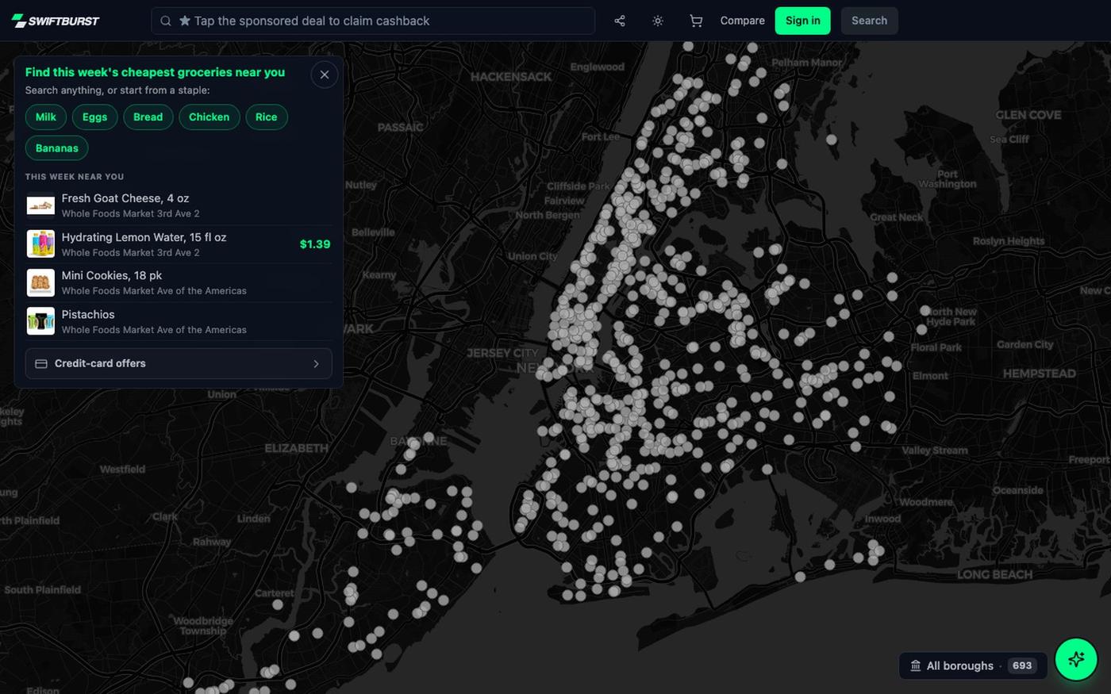The height and width of the screenshot is (694, 1111).
Task: Click the GLEN COVE map label
Action: [1028, 115]
